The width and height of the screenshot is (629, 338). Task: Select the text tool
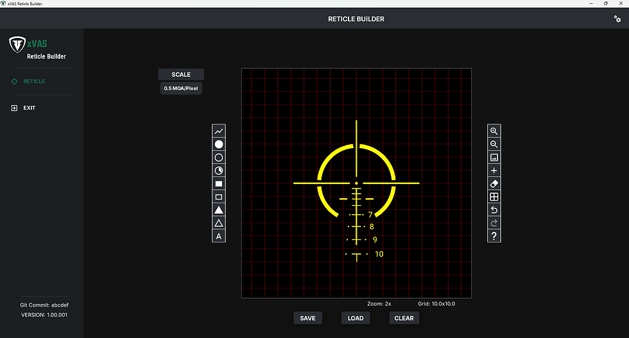pos(219,236)
